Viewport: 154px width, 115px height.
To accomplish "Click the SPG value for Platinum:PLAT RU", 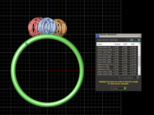I will coord(134,64).
